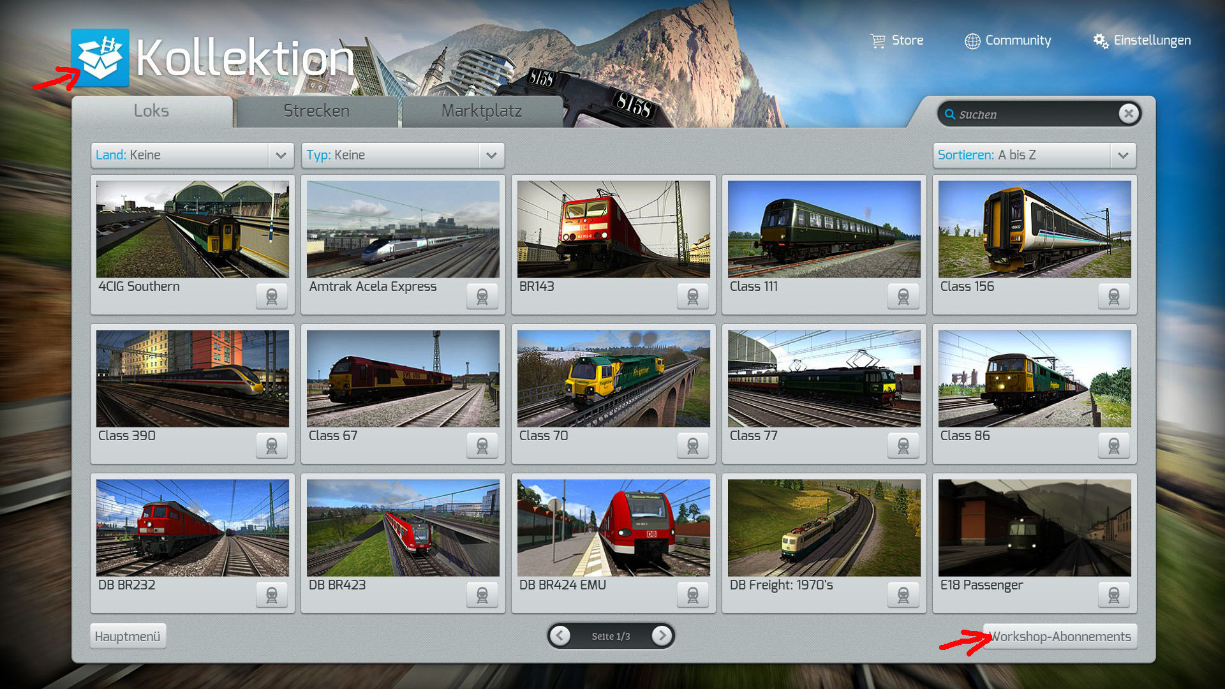This screenshot has width=1225, height=689.
Task: Open Community via the globe icon
Action: [972, 41]
